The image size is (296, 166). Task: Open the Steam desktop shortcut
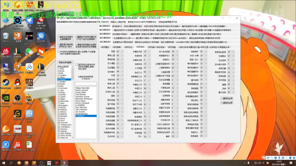click(6, 83)
